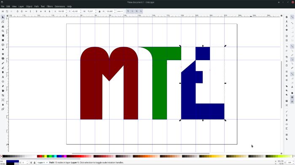
Task: Click the no-color X swatch
Action: [x=1, y=156]
